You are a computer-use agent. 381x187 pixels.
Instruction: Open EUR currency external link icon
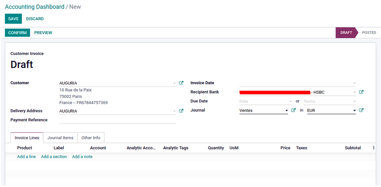361,110
